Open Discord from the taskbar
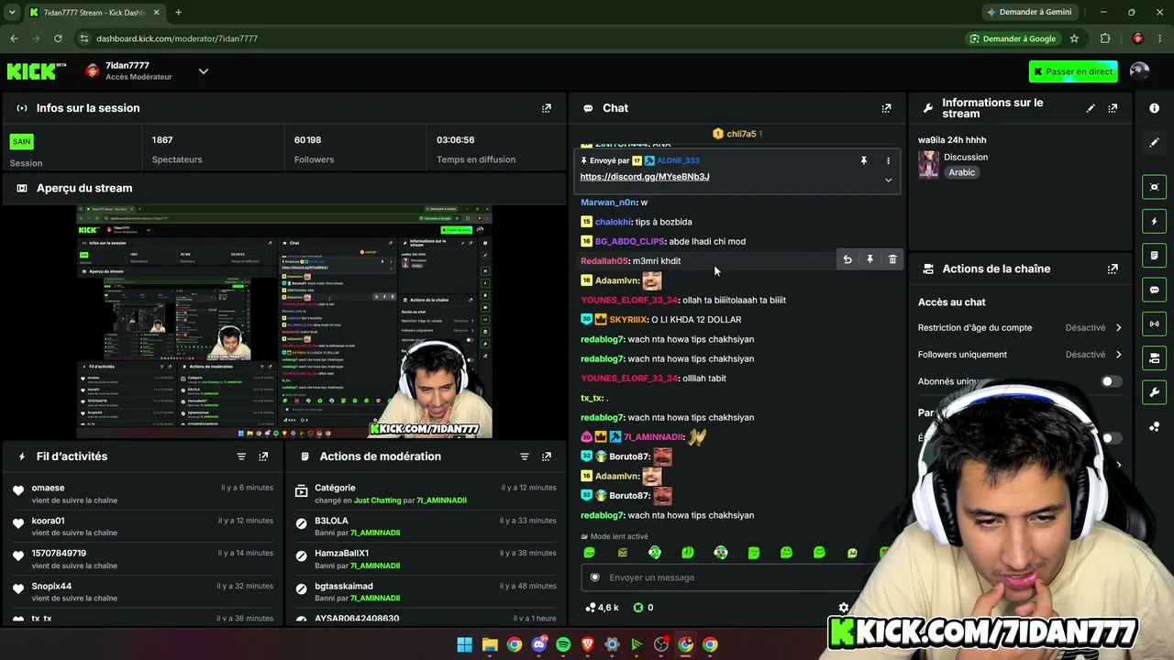 (538, 644)
